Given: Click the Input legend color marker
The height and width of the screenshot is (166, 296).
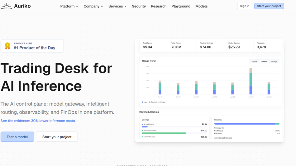Looking at the screenshot, I should point(142,102).
